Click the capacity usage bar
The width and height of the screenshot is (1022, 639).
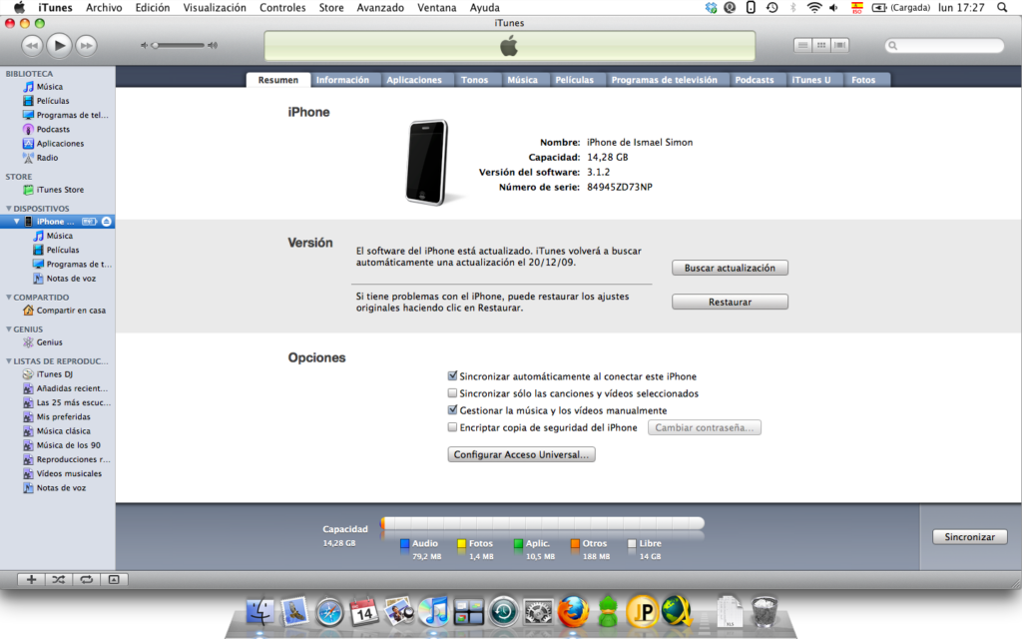pyautogui.click(x=542, y=523)
